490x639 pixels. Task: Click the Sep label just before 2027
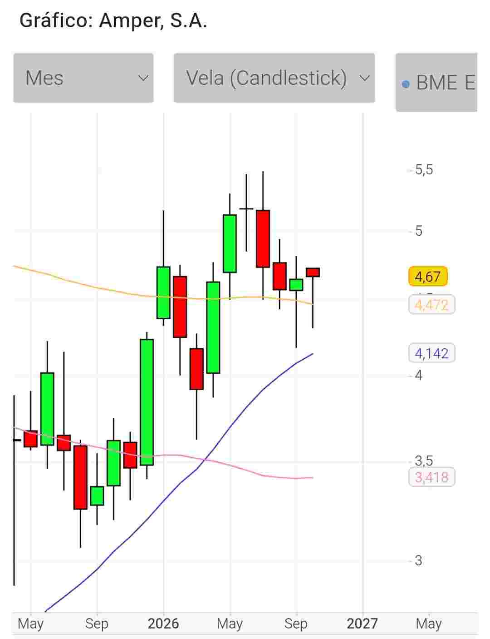pyautogui.click(x=296, y=624)
